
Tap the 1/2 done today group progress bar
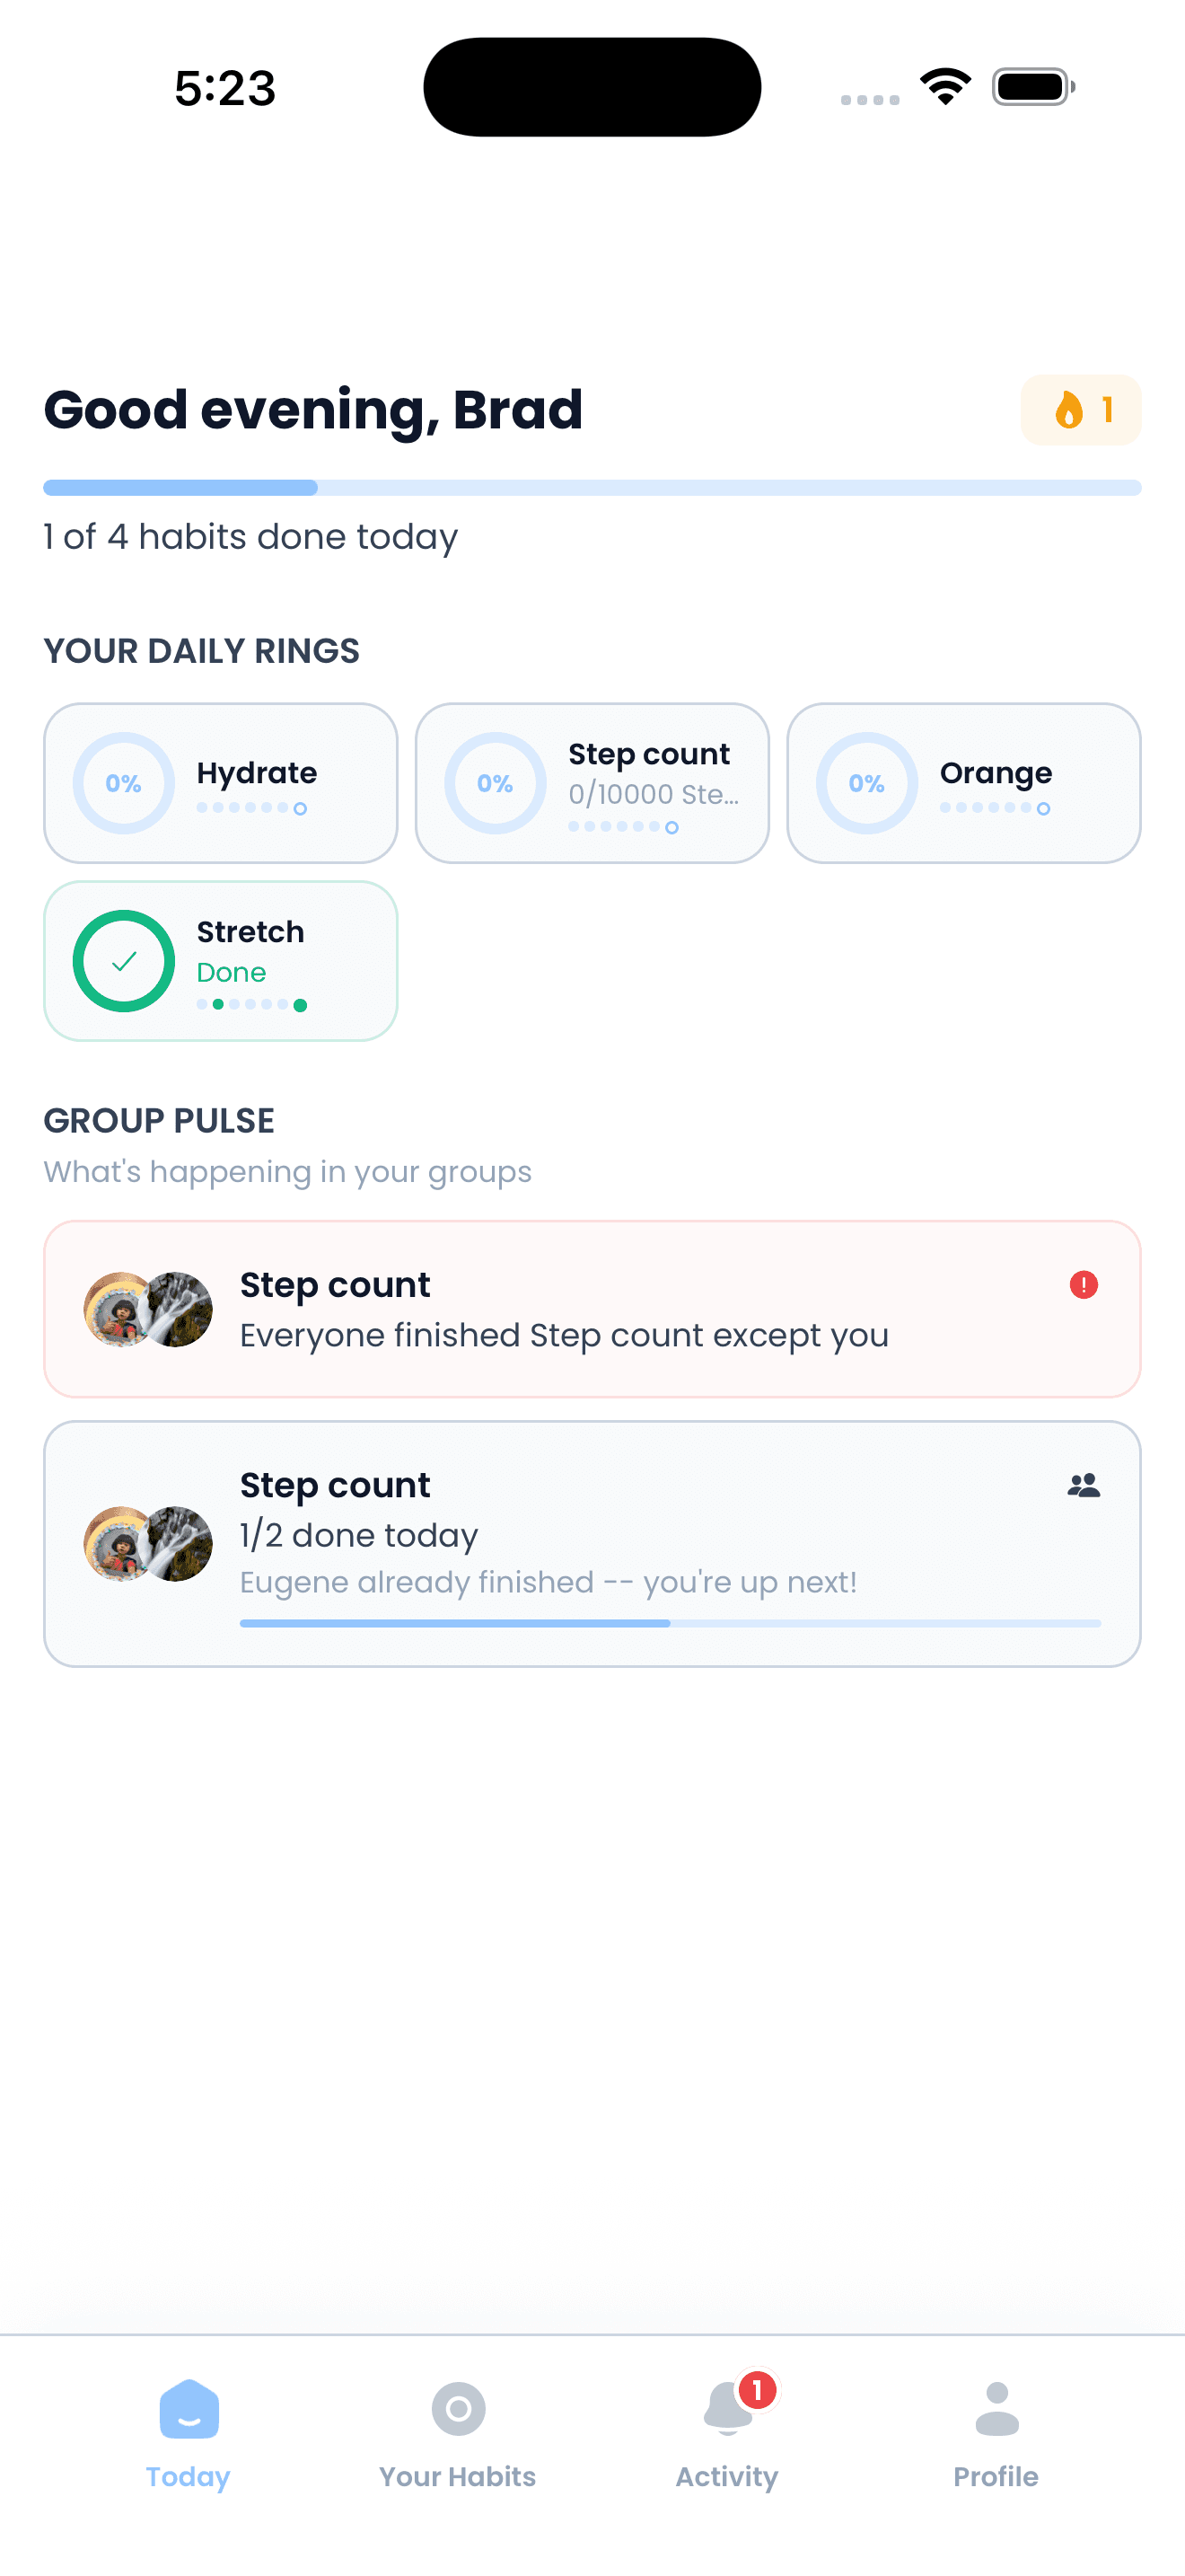[670, 1623]
